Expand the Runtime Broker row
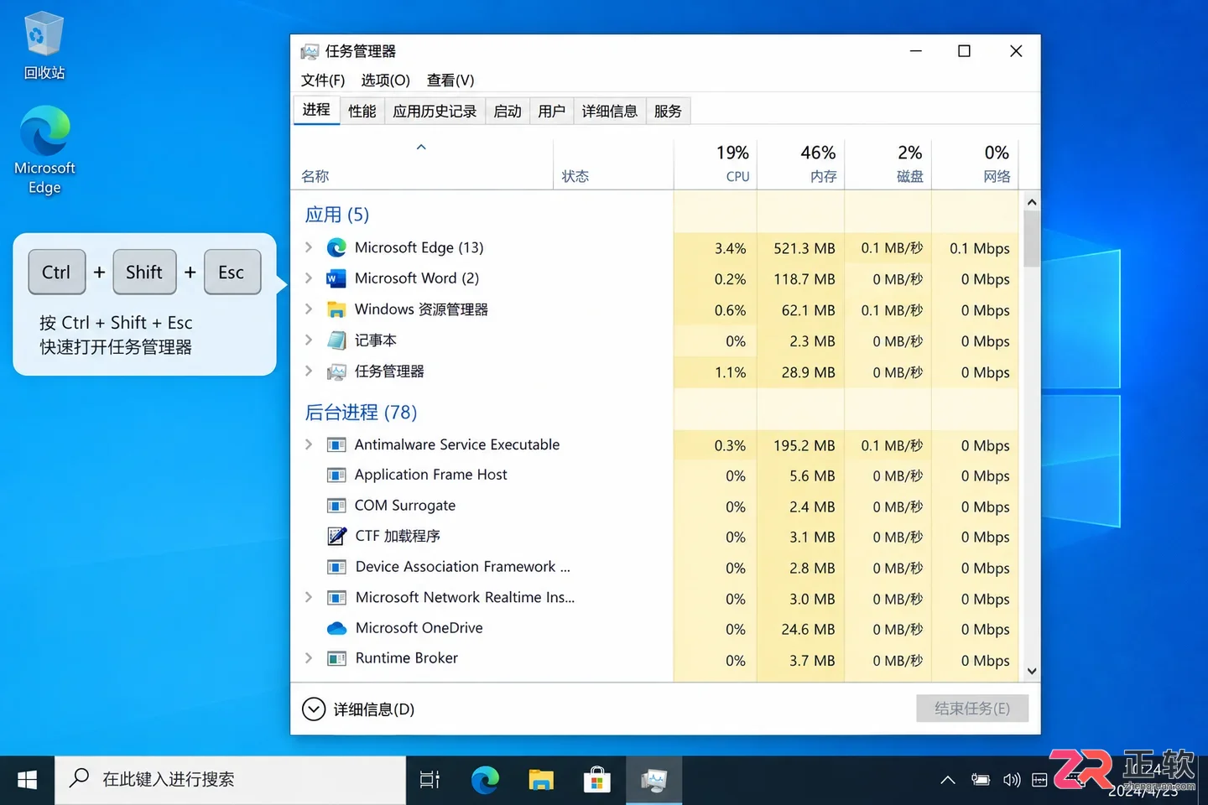Viewport: 1208px width, 805px height. pos(309,659)
